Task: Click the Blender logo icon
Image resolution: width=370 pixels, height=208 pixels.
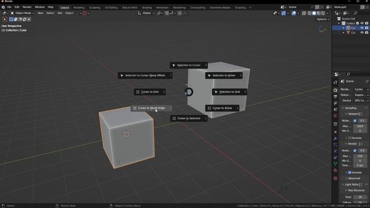Action: tap(3, 7)
